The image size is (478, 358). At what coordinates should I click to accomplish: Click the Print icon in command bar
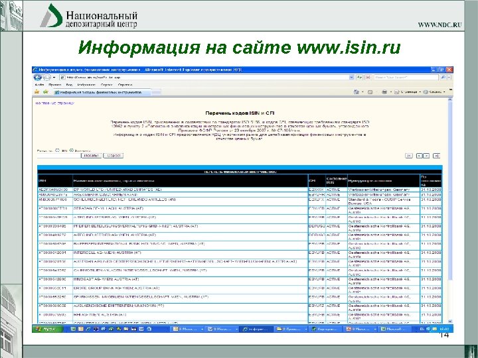(x=384, y=91)
